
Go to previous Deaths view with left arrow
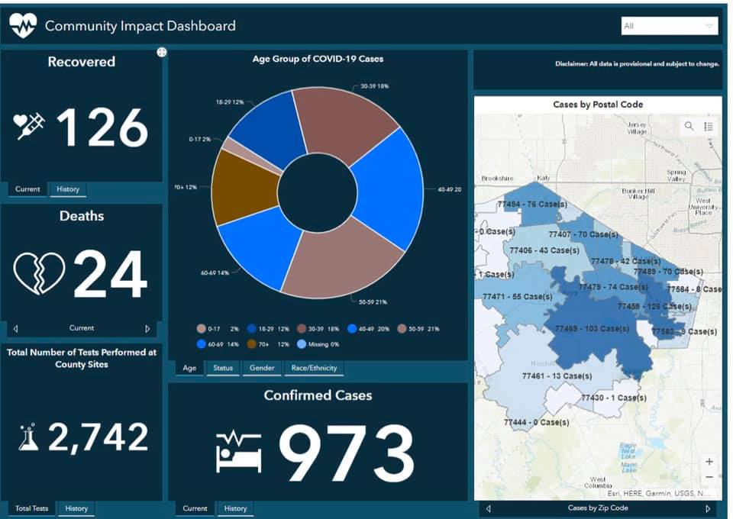[x=15, y=329]
